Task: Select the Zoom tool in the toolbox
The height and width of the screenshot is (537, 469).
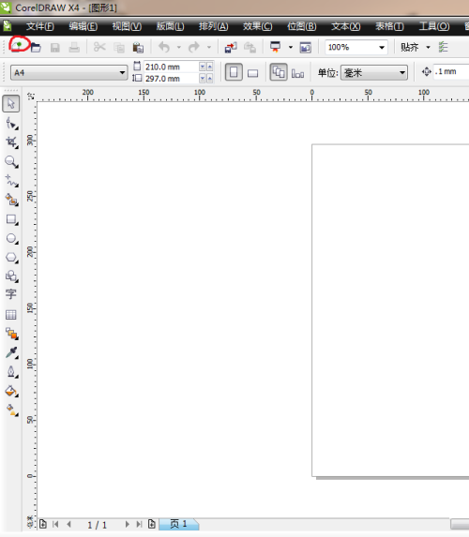Action: [x=11, y=161]
